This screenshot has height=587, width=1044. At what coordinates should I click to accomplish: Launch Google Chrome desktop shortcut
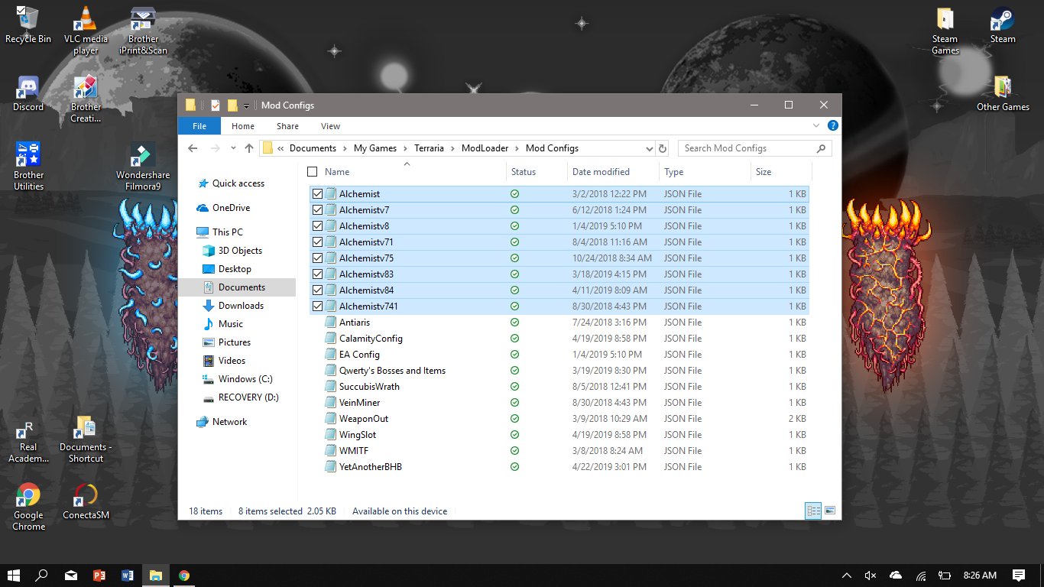pyautogui.click(x=28, y=506)
